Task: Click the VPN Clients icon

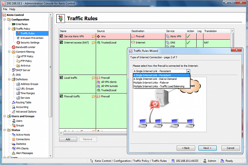Action: [13, 148]
